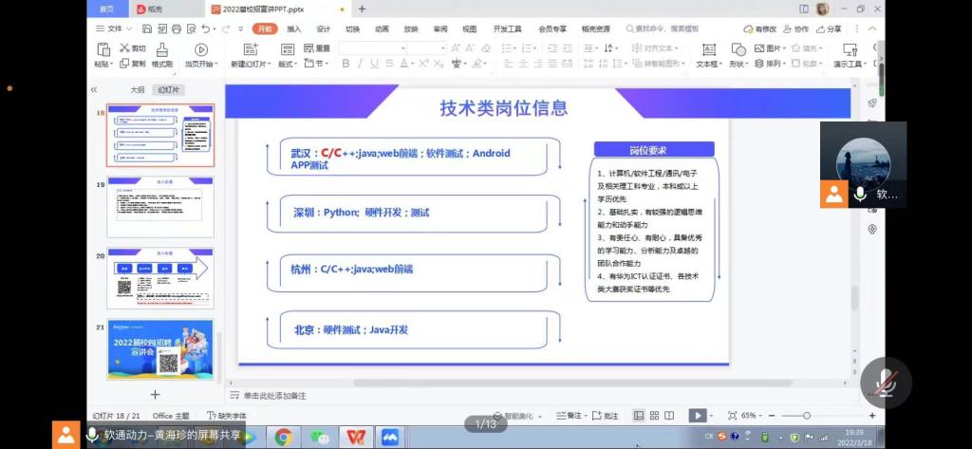
Task: Select slide 20 thumbnail in the panel
Action: 159,277
